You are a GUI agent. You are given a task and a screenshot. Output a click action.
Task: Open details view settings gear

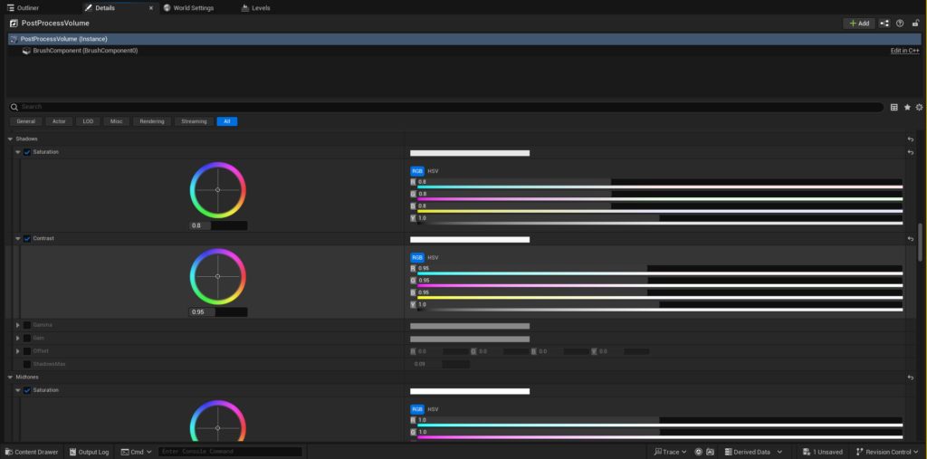tap(920, 107)
